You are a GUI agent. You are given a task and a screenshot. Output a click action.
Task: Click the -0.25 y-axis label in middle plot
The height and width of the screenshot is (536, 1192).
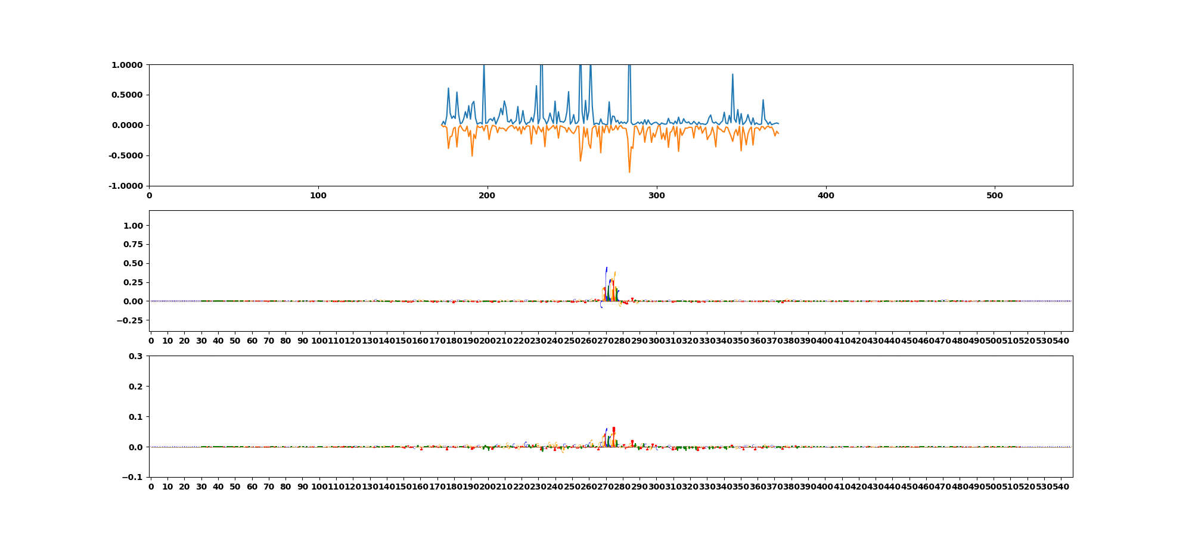131,320
